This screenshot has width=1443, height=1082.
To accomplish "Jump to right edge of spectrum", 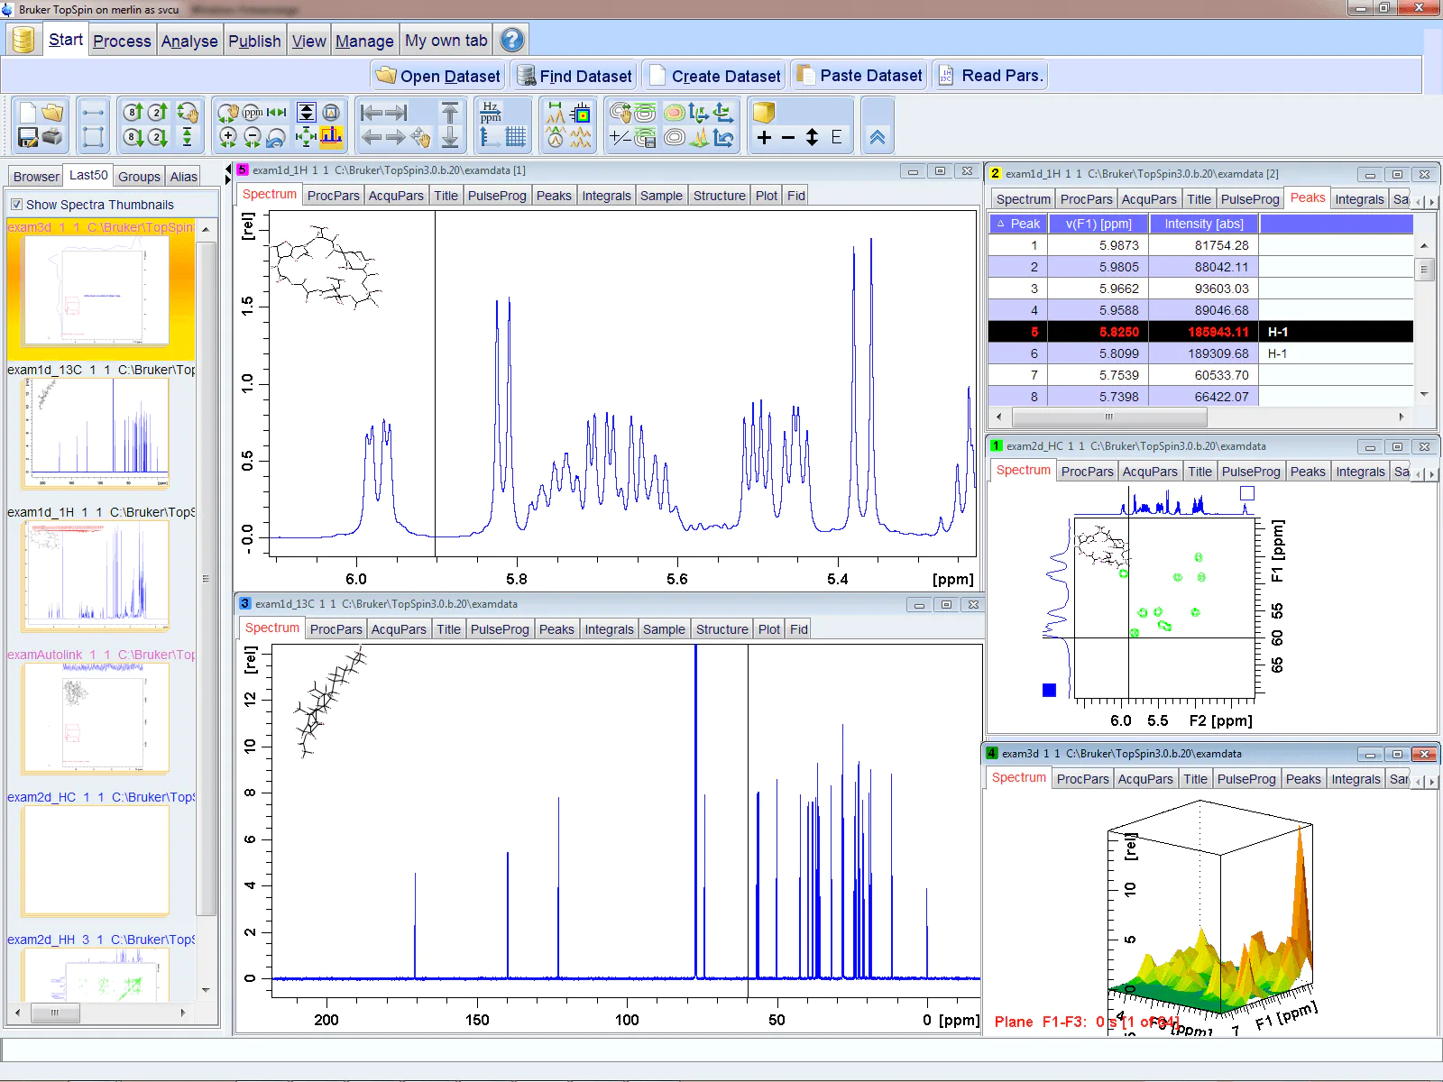I will pyautogui.click(x=396, y=113).
